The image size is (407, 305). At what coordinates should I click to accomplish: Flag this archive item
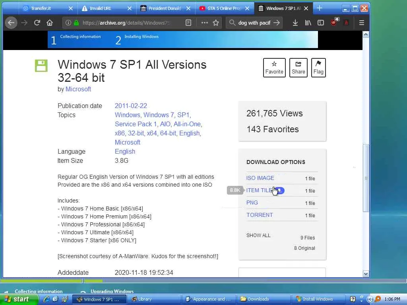pos(318,68)
